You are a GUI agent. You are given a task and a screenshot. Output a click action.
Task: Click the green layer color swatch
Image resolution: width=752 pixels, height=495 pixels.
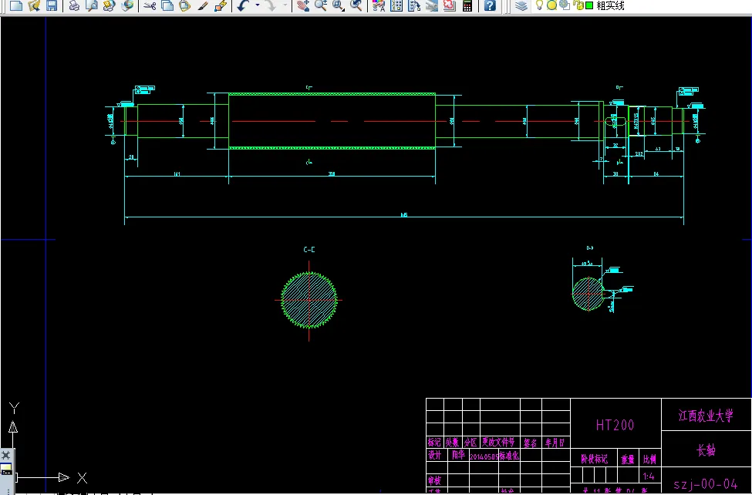tap(589, 5)
